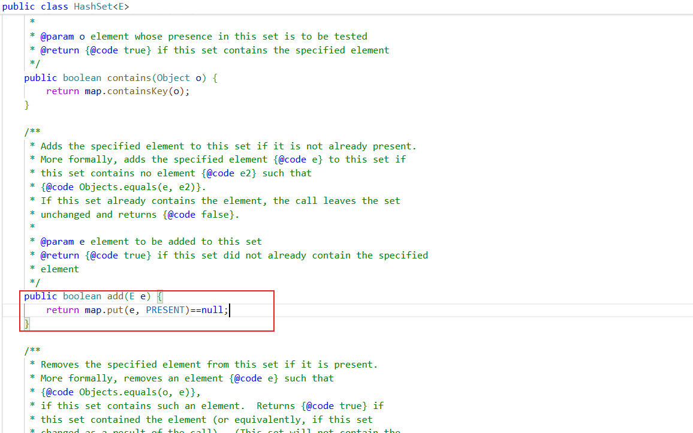The width and height of the screenshot is (693, 433).
Task: Click the Object parameter type in contains
Action: [173, 78]
